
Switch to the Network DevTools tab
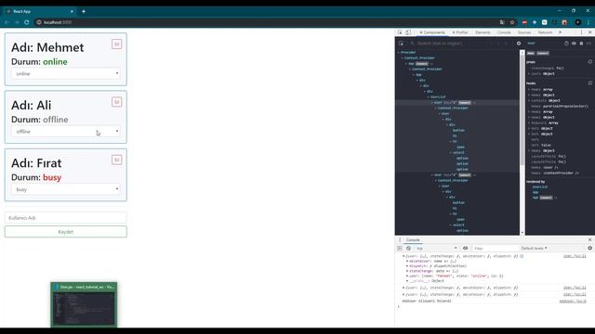[545, 32]
